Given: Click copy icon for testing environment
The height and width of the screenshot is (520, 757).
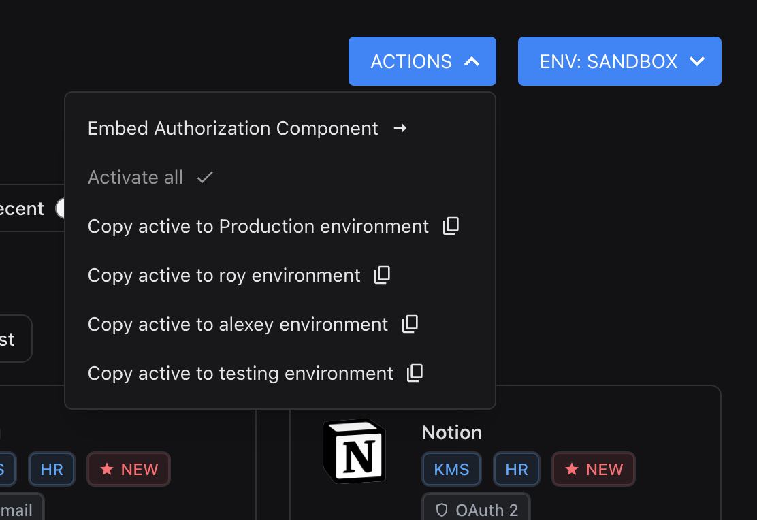Looking at the screenshot, I should tap(415, 374).
